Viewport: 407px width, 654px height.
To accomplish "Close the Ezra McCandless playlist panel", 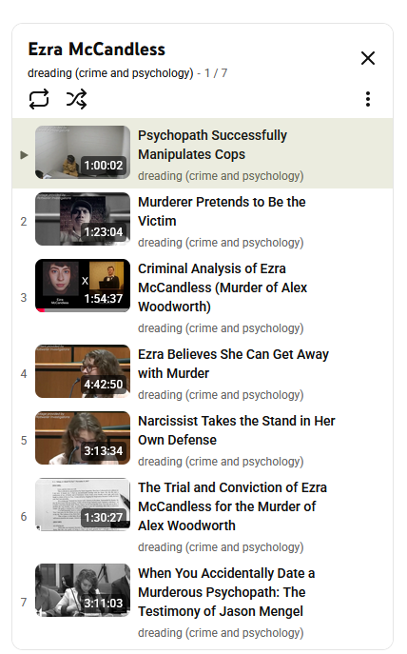I will pyautogui.click(x=368, y=58).
